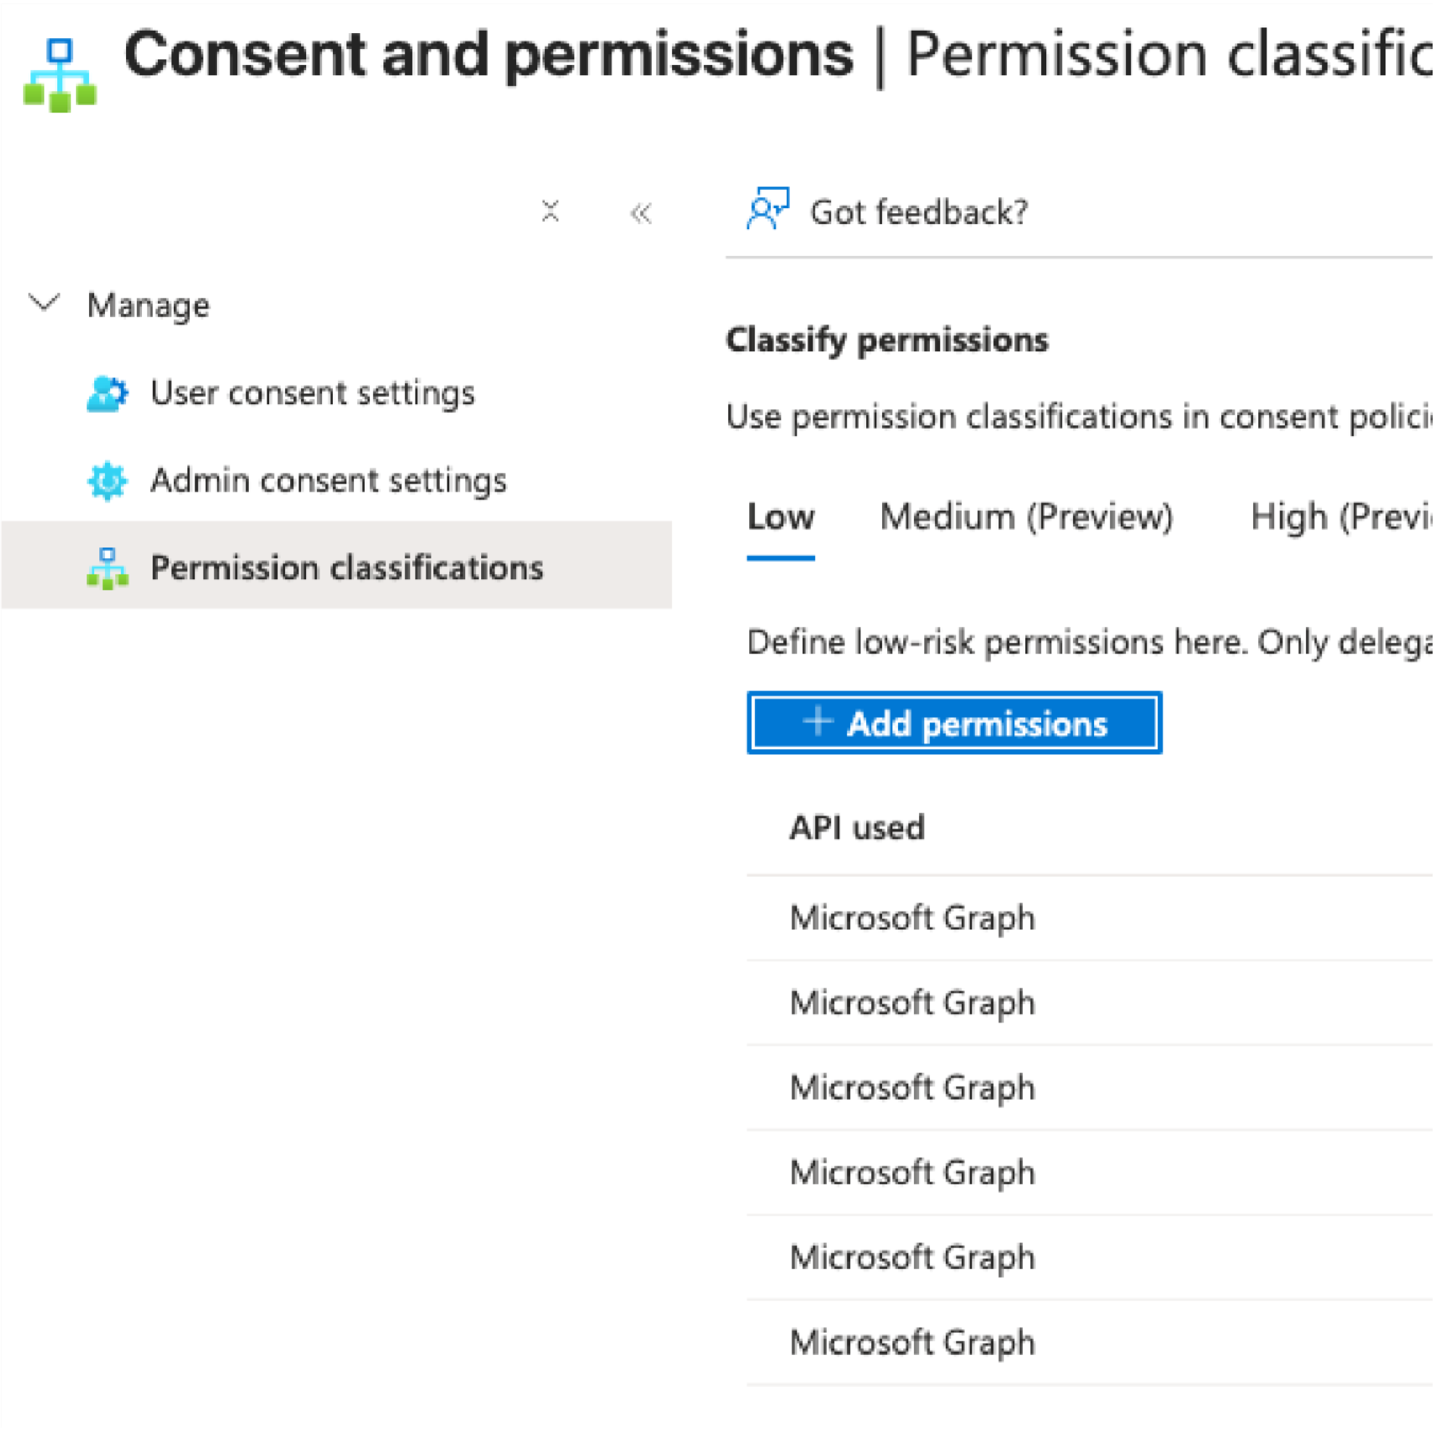Click the X icon in sidebar
1437x1432 pixels.
pyautogui.click(x=550, y=211)
